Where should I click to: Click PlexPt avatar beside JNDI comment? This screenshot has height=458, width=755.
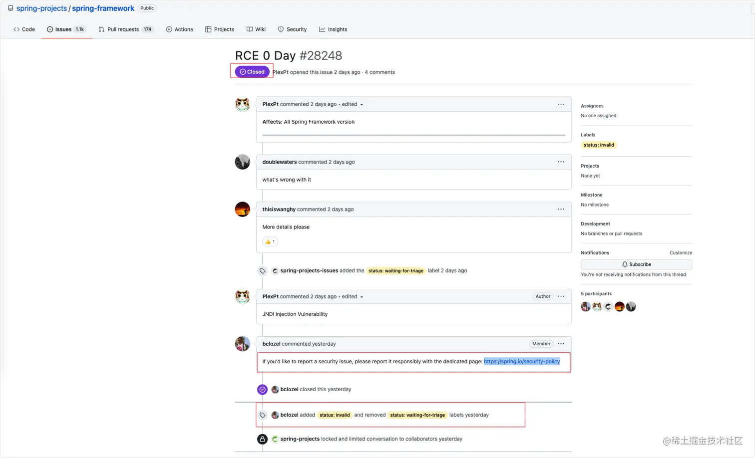click(242, 296)
